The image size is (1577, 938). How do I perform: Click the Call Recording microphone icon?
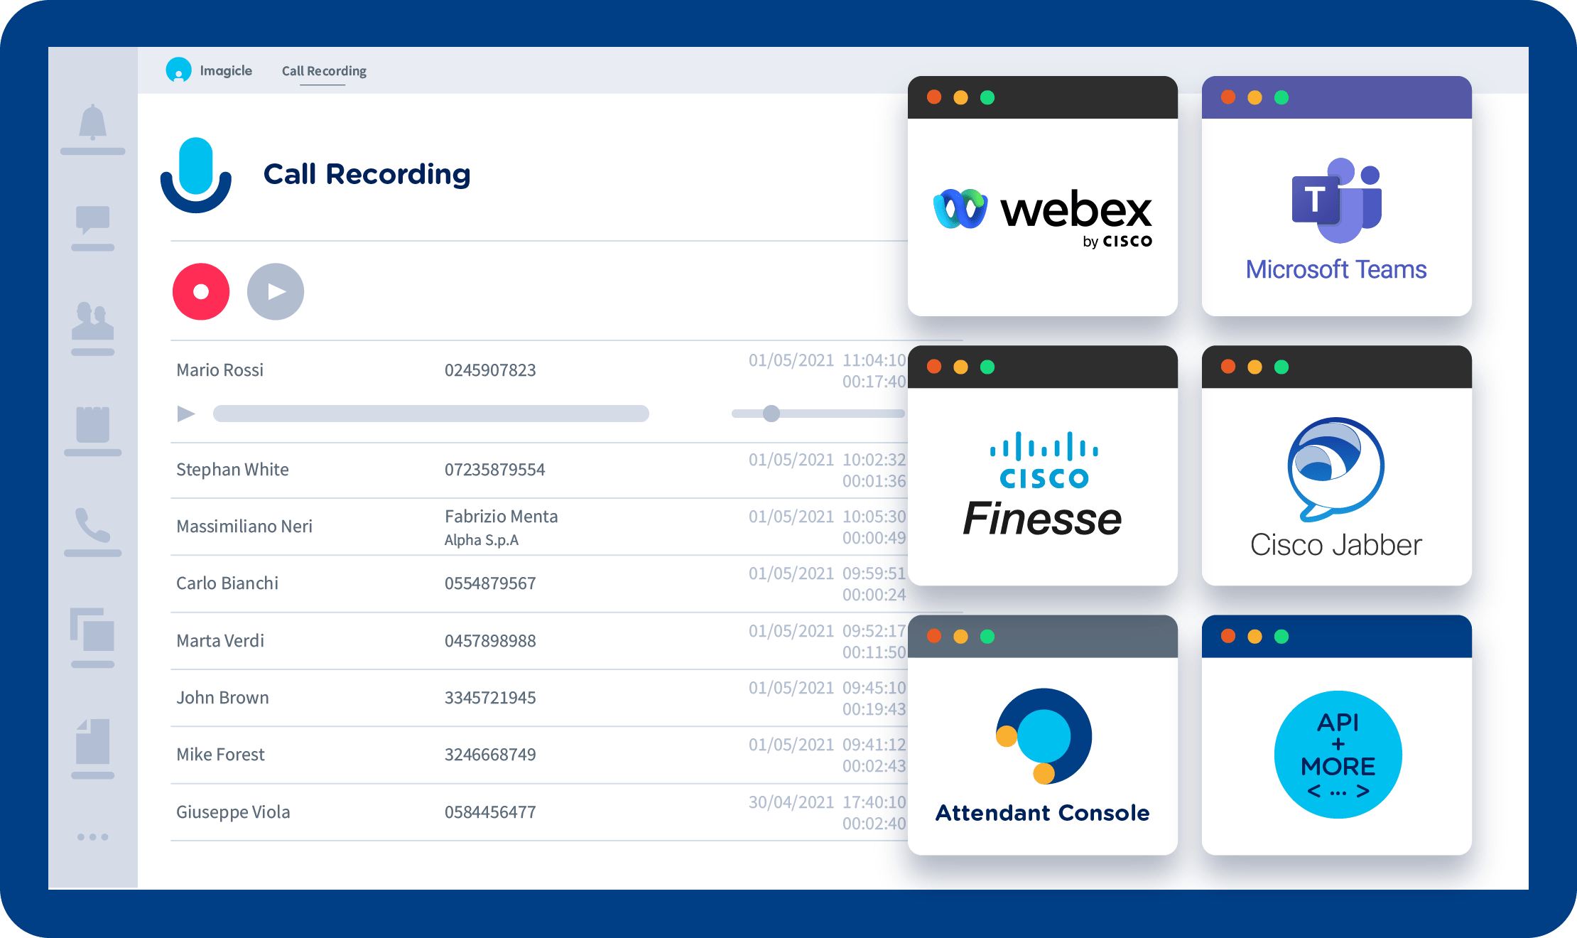(x=197, y=175)
